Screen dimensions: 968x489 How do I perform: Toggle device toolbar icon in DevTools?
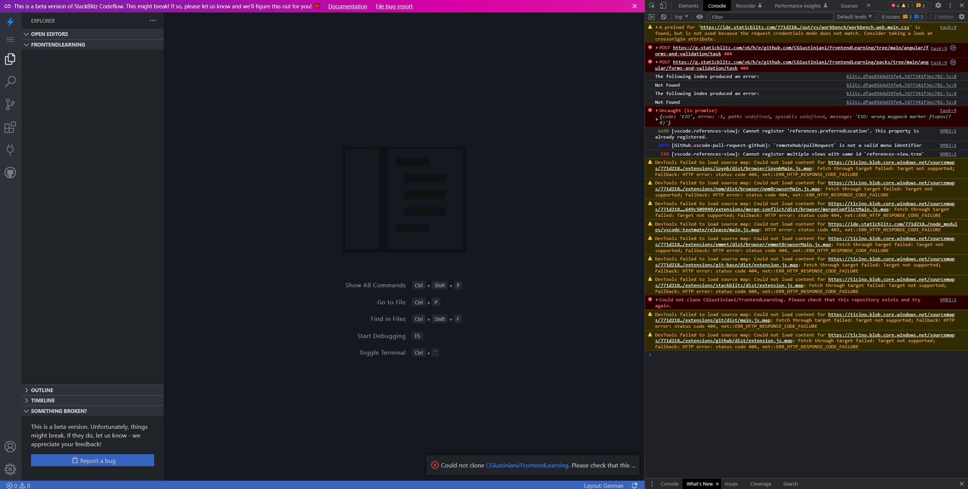coord(663,6)
